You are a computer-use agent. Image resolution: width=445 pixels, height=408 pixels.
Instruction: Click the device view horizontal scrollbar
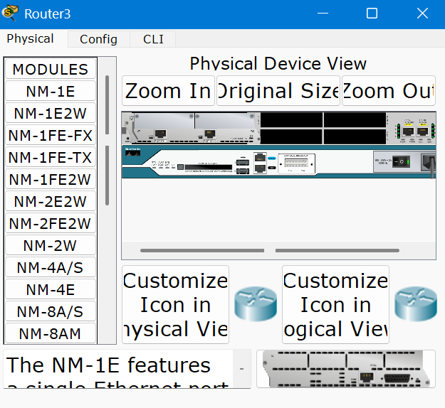(x=201, y=250)
